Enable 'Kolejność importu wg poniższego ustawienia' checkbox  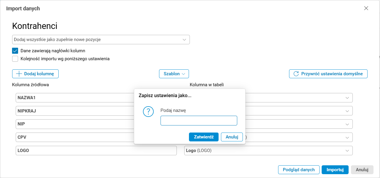(15, 59)
